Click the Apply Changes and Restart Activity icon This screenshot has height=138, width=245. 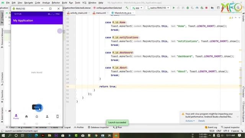coord(178,8)
